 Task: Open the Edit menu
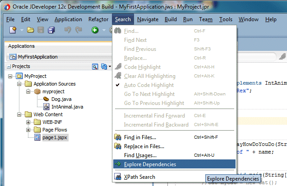[25, 19]
